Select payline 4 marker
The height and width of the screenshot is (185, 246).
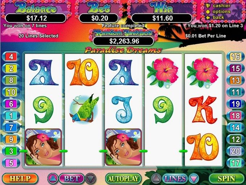tap(11, 56)
